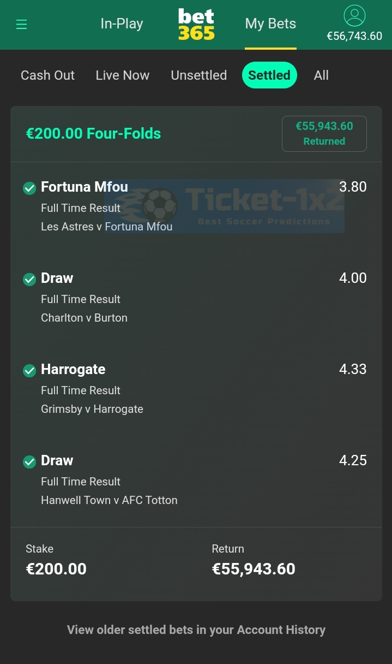Open Les Astres v Fortuna Mfou match
This screenshot has width=392, height=664.
pyautogui.click(x=106, y=227)
